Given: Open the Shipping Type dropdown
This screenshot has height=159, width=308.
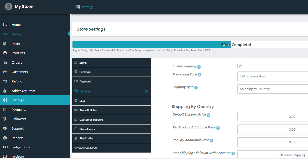Looking at the screenshot, I should [x=272, y=89].
